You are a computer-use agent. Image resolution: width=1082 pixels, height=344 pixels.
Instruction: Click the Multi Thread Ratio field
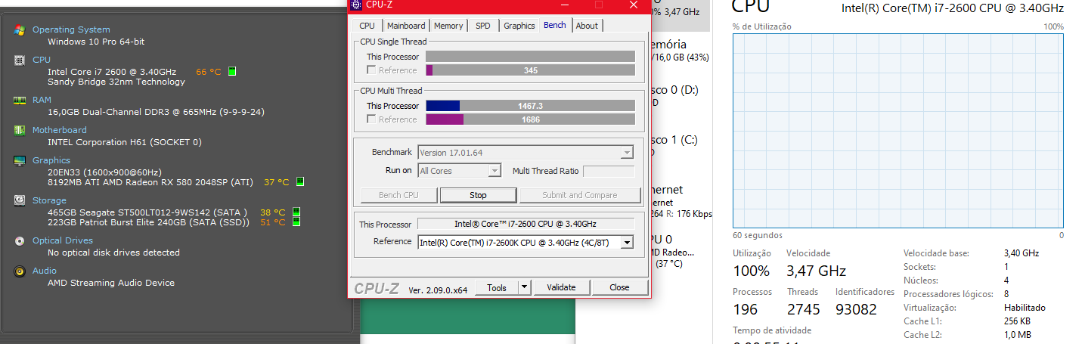point(609,171)
